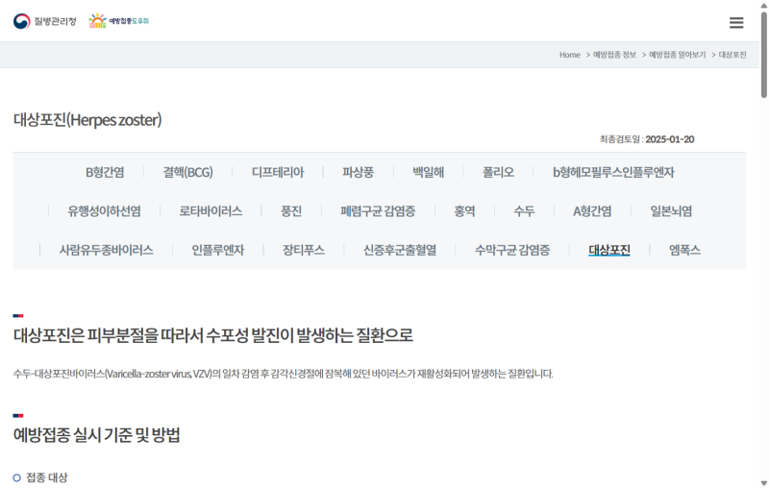
Task: Click the Varicella-zoster virus description paragraph
Action: click(x=283, y=374)
